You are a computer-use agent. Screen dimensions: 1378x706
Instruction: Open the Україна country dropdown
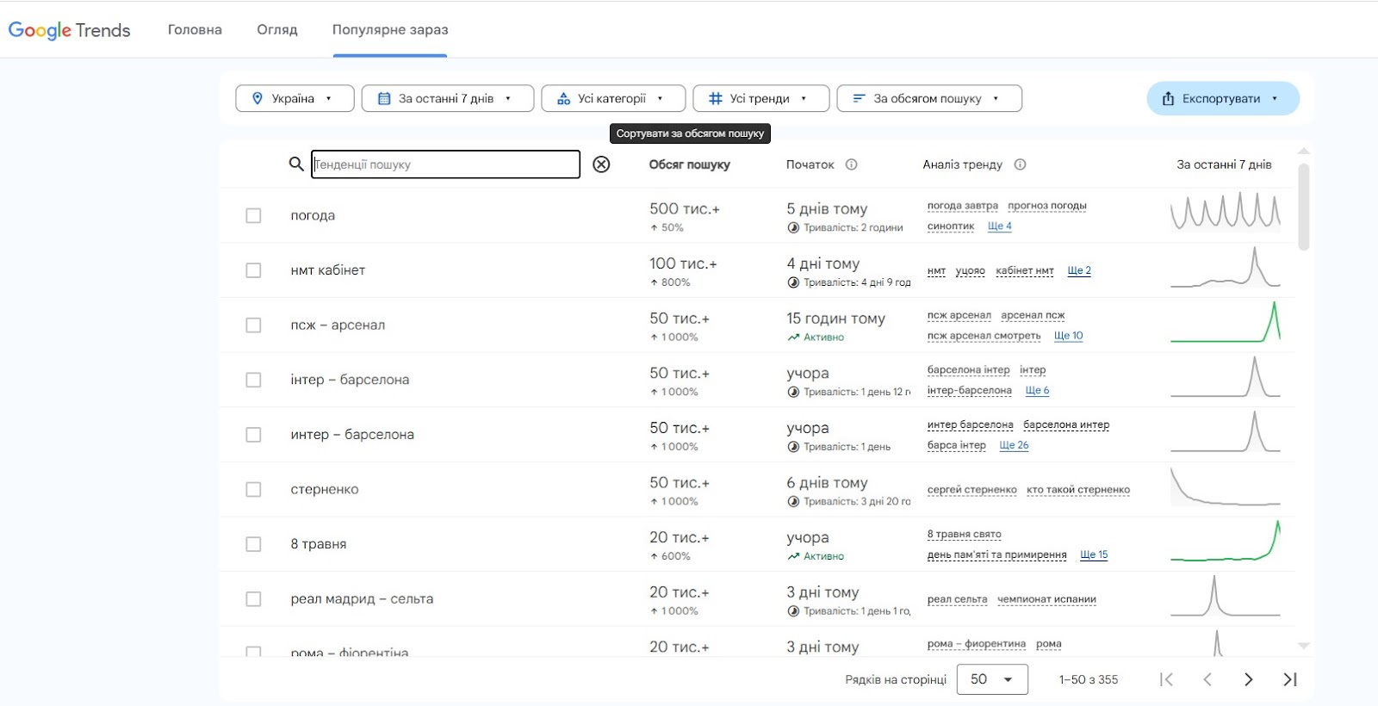(295, 98)
